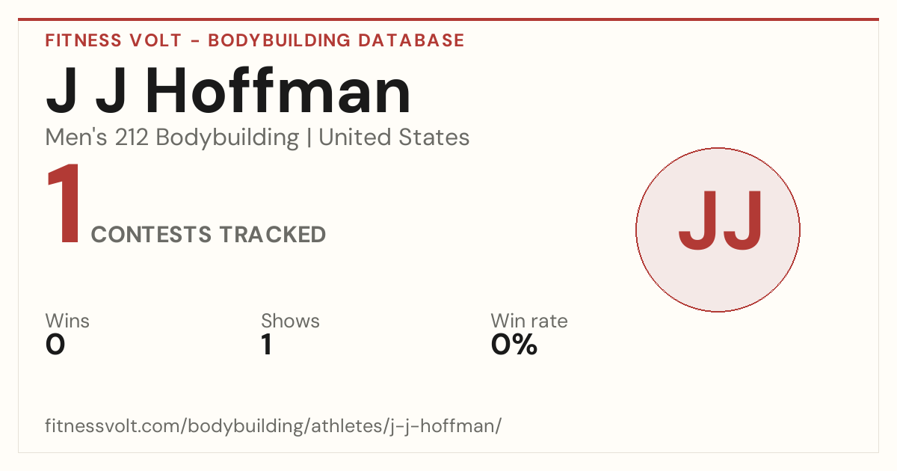897x471 pixels.
Task: Open the fitnessvolt.com athlete URL
Action: point(273,426)
